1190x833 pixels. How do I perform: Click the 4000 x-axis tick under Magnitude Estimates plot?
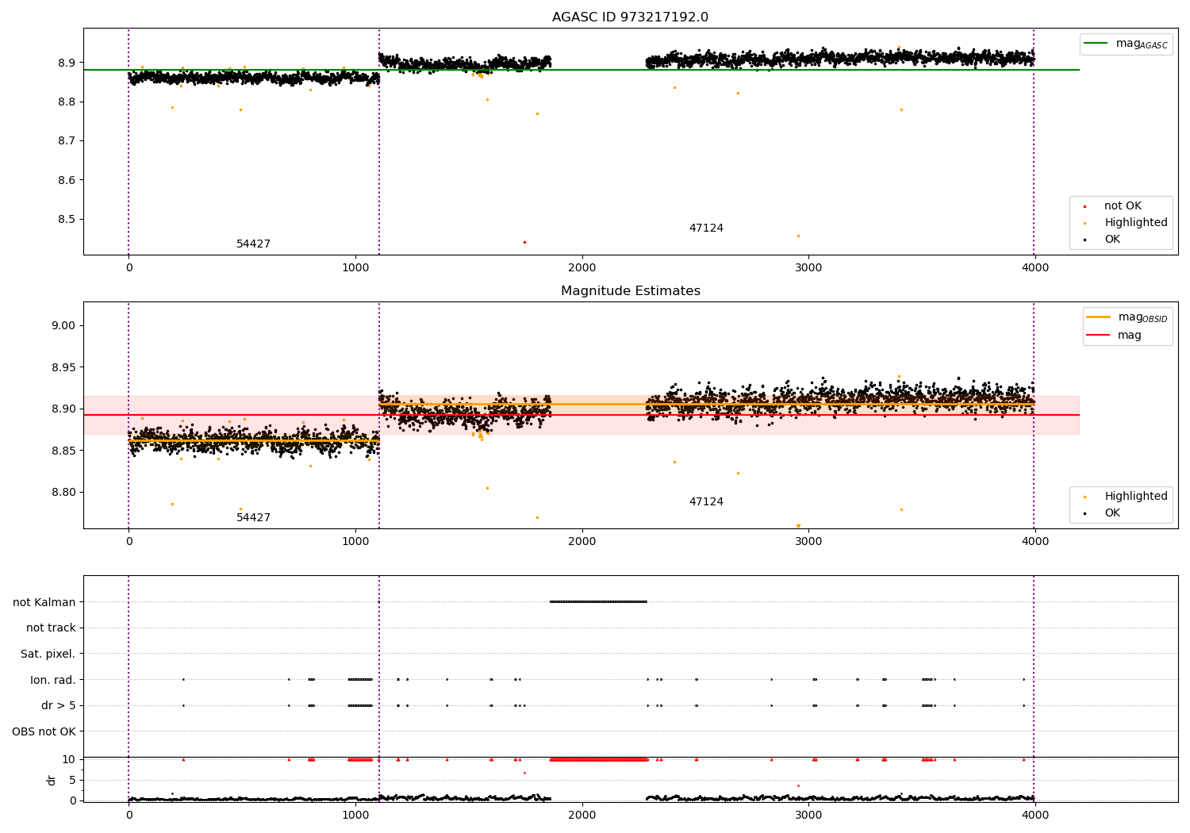coord(1035,541)
